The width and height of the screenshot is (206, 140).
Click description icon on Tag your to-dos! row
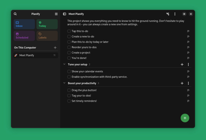click(188, 96)
